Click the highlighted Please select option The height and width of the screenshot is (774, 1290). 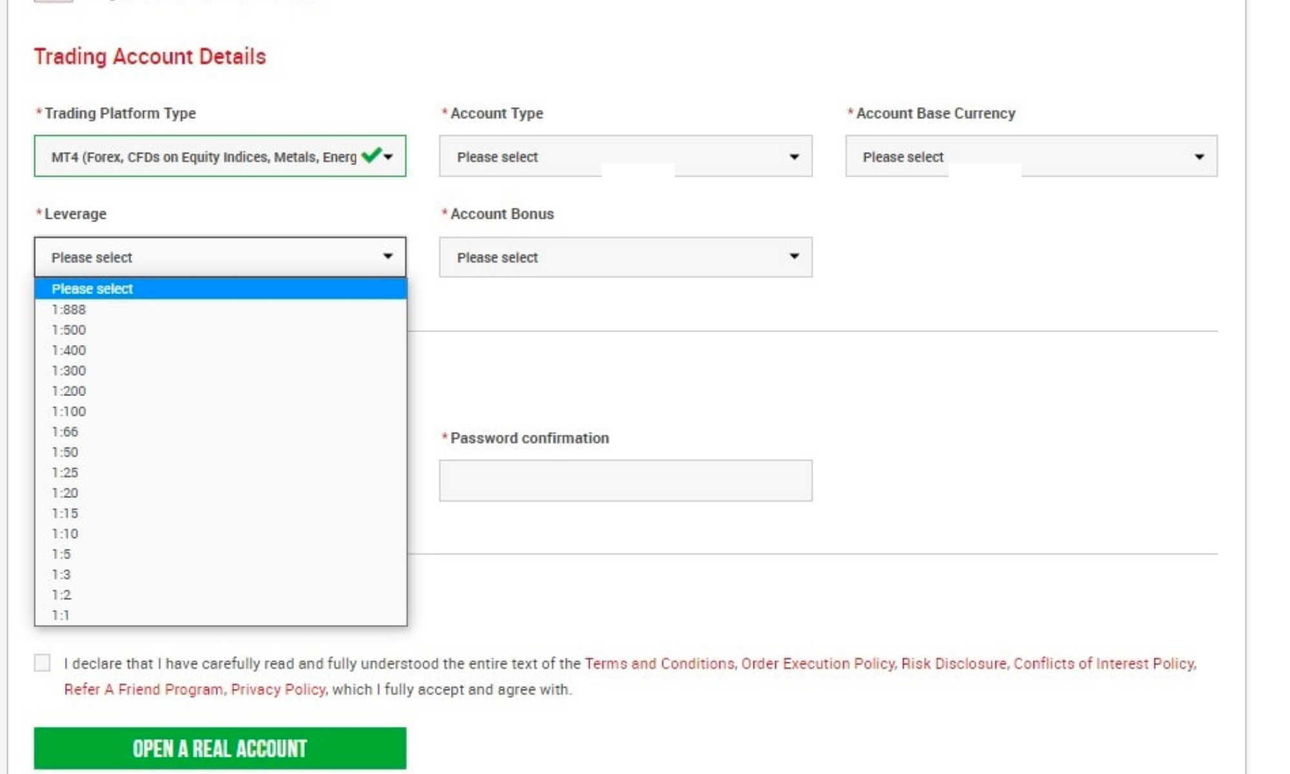(92, 289)
